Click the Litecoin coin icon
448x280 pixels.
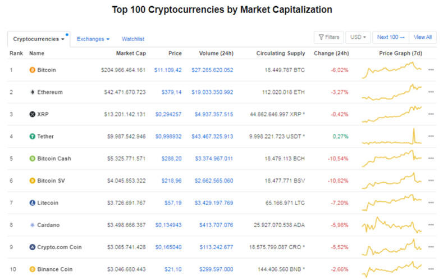point(32,202)
